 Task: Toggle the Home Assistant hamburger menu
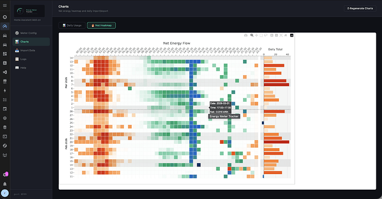tap(4, 6)
